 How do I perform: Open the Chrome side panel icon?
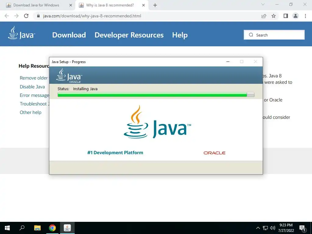[286, 16]
